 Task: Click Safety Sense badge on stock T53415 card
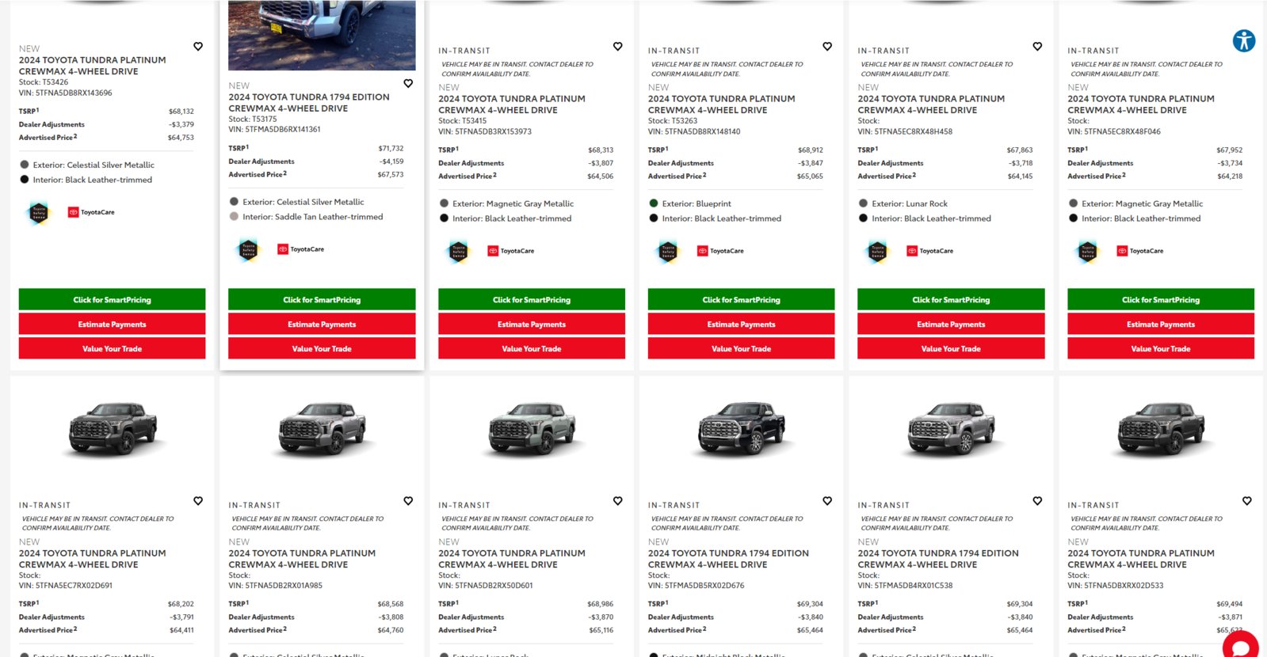(x=458, y=251)
